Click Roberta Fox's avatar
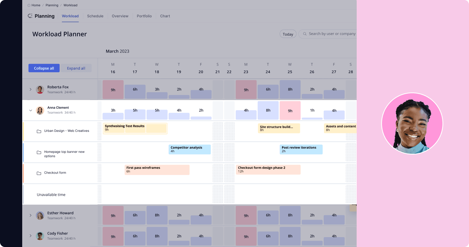This screenshot has width=469, height=247. (x=40, y=90)
